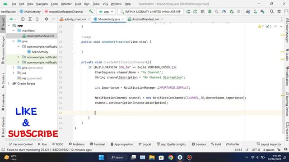The width and height of the screenshot is (289, 162).
Task: Click the Windows taskbar Search box
Action: [117, 157]
